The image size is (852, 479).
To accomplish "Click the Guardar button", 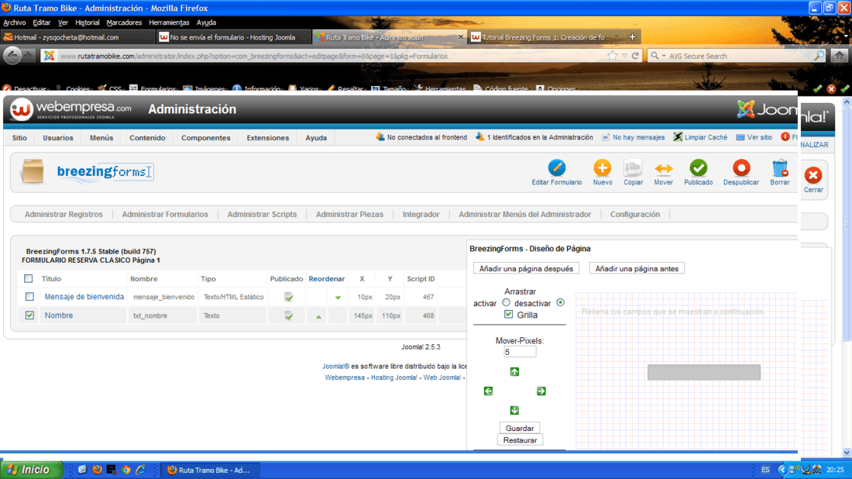I will pyautogui.click(x=520, y=429).
